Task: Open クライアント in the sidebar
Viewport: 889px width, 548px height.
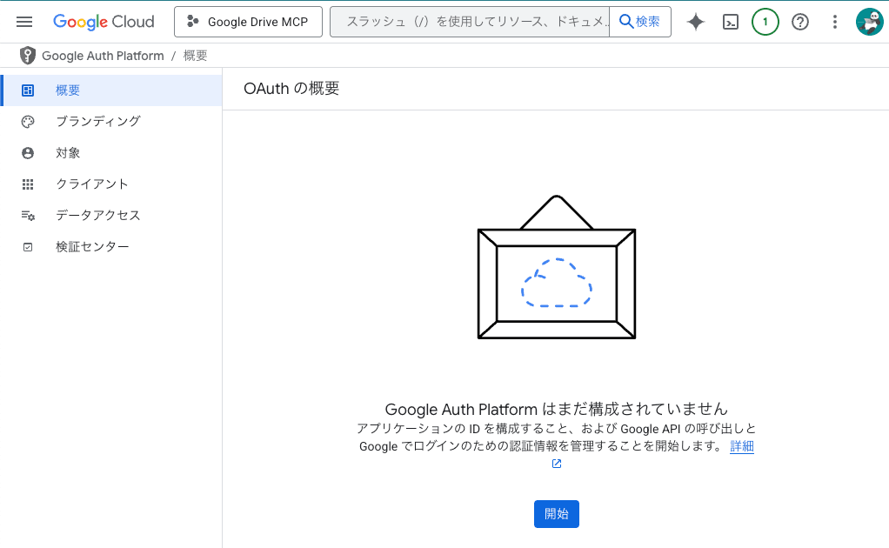Action: 111,184
